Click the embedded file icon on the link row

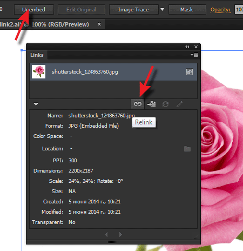pos(190,72)
